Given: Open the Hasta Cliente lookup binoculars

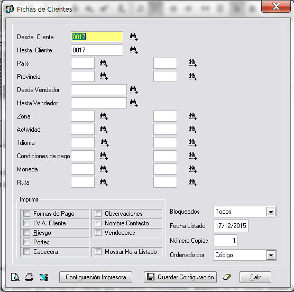Looking at the screenshot, I should click(x=134, y=50).
